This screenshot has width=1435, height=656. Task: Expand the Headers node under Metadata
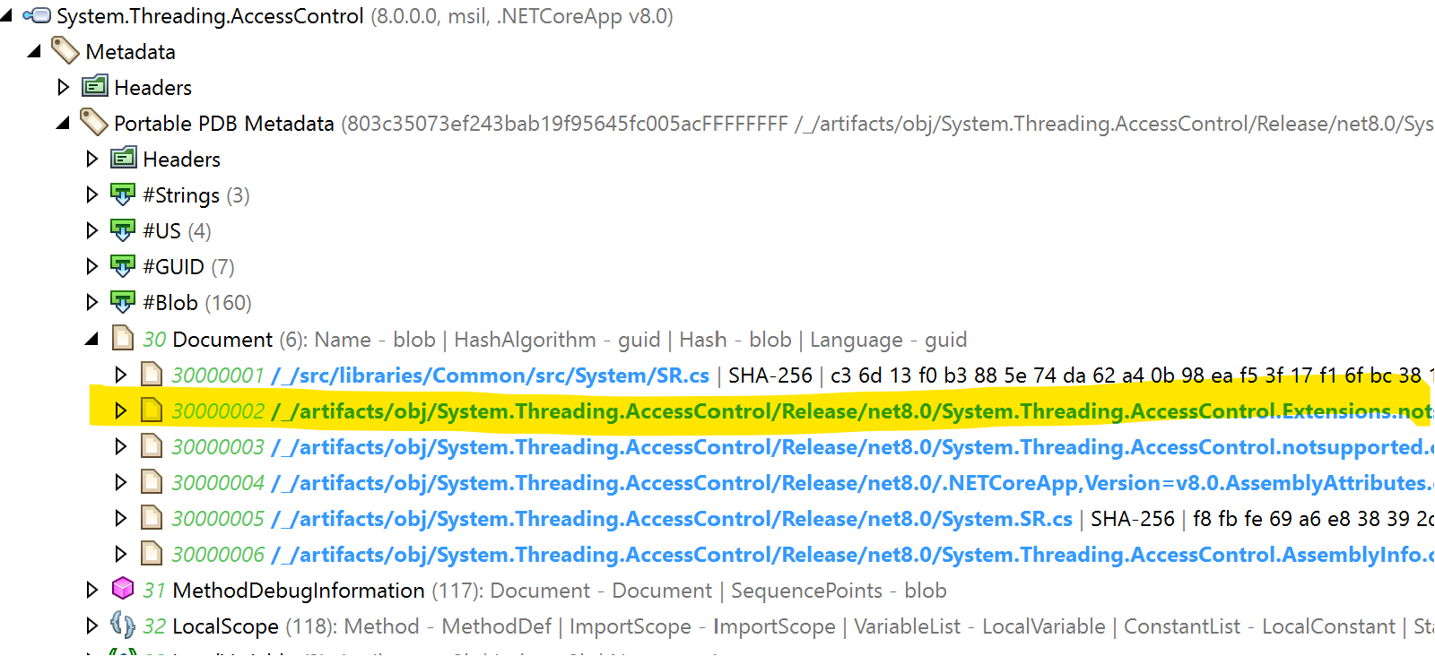click(x=65, y=87)
